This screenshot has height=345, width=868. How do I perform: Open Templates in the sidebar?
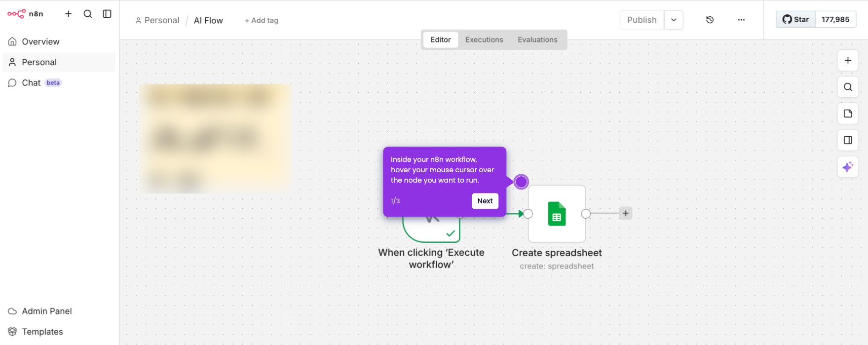point(59,332)
